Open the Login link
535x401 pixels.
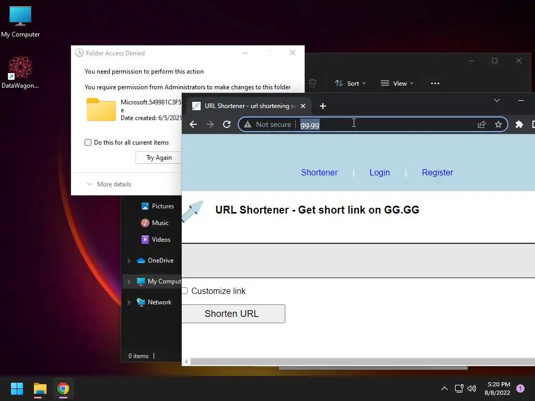click(x=379, y=172)
